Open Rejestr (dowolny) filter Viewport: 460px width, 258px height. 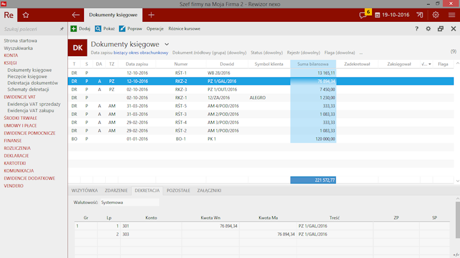tap(304, 53)
